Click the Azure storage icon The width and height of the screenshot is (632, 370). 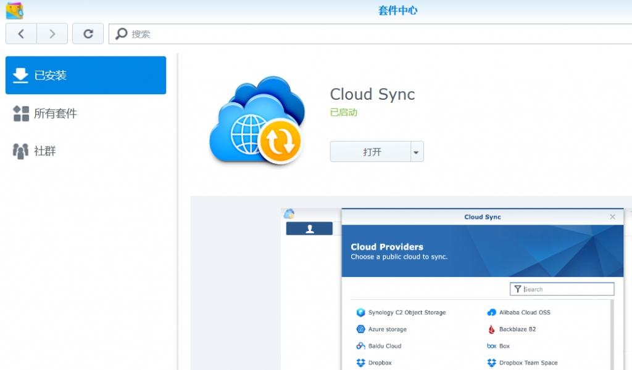tap(360, 329)
